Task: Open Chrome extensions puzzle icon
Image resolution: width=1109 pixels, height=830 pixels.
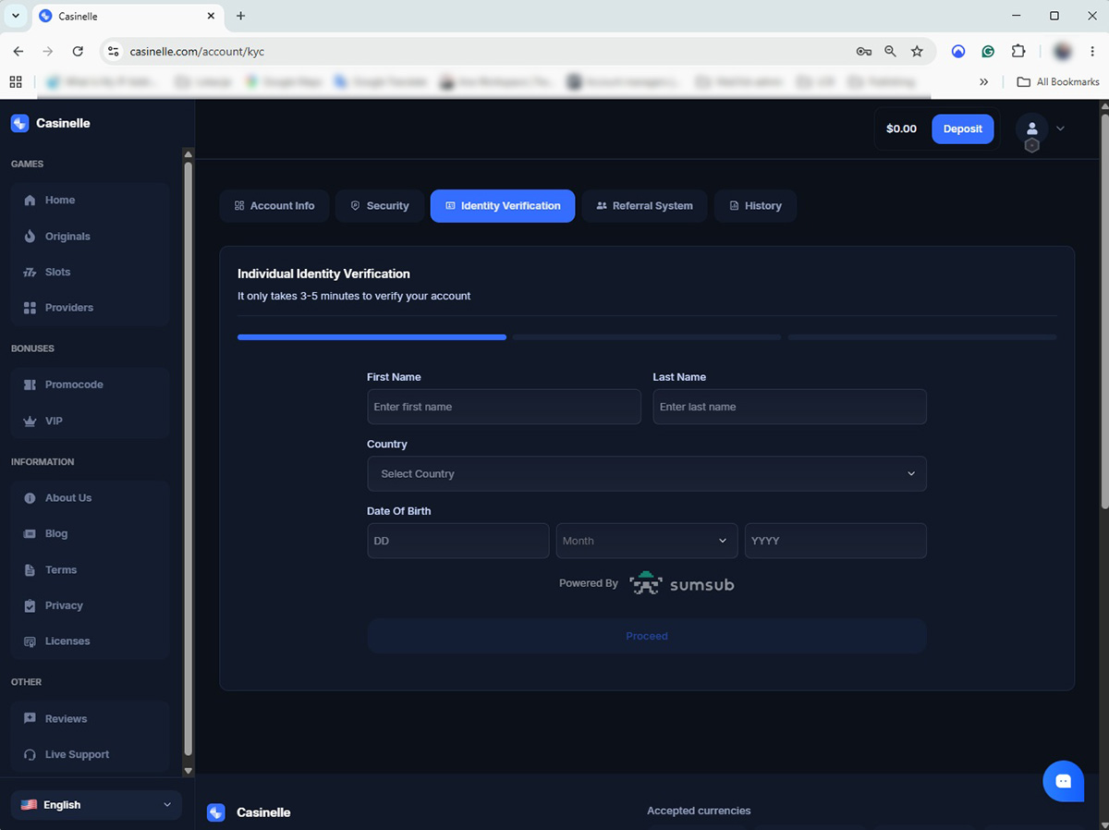Action: point(1018,52)
